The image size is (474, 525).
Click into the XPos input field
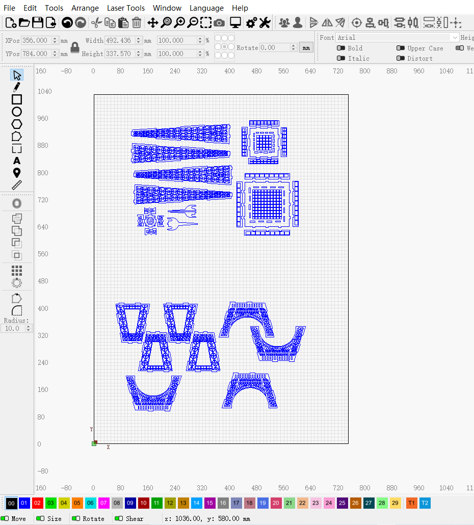click(x=37, y=40)
